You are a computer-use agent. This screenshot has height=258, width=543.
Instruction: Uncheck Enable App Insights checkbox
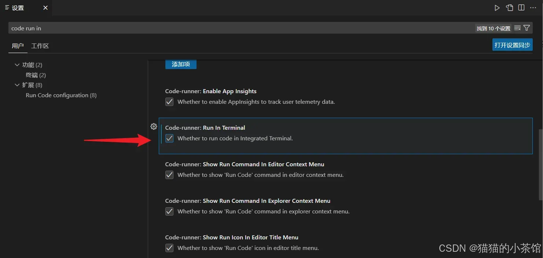pos(169,102)
